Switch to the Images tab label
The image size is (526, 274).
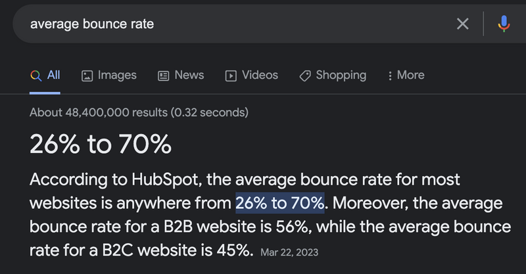click(117, 76)
